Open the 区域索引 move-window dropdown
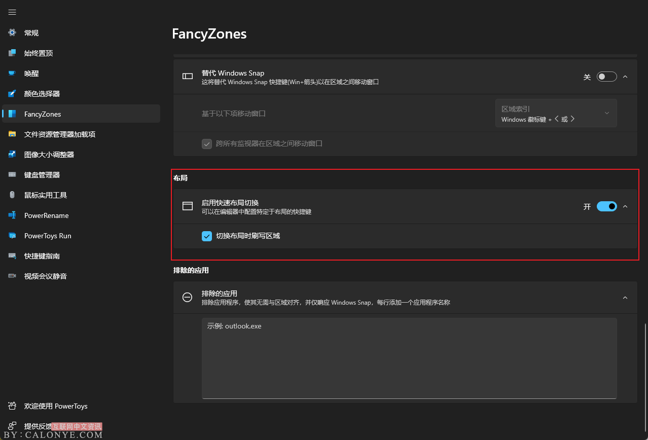648x440 pixels. click(556, 113)
